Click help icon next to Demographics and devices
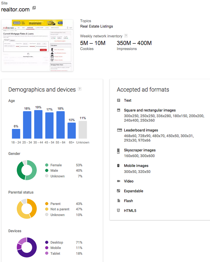Viewport: 210px width, 262px height. click(80, 89)
